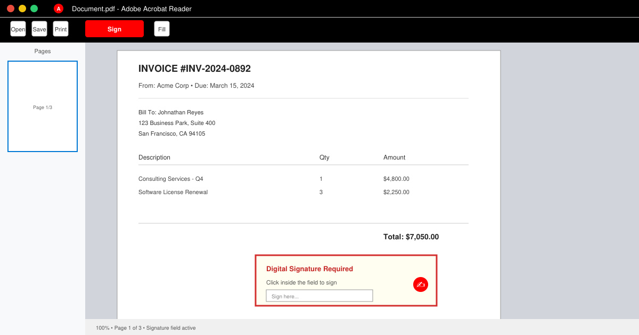Image resolution: width=639 pixels, height=335 pixels.
Task: Click the 'Digital Signature Required' heading
Action: (x=309, y=269)
